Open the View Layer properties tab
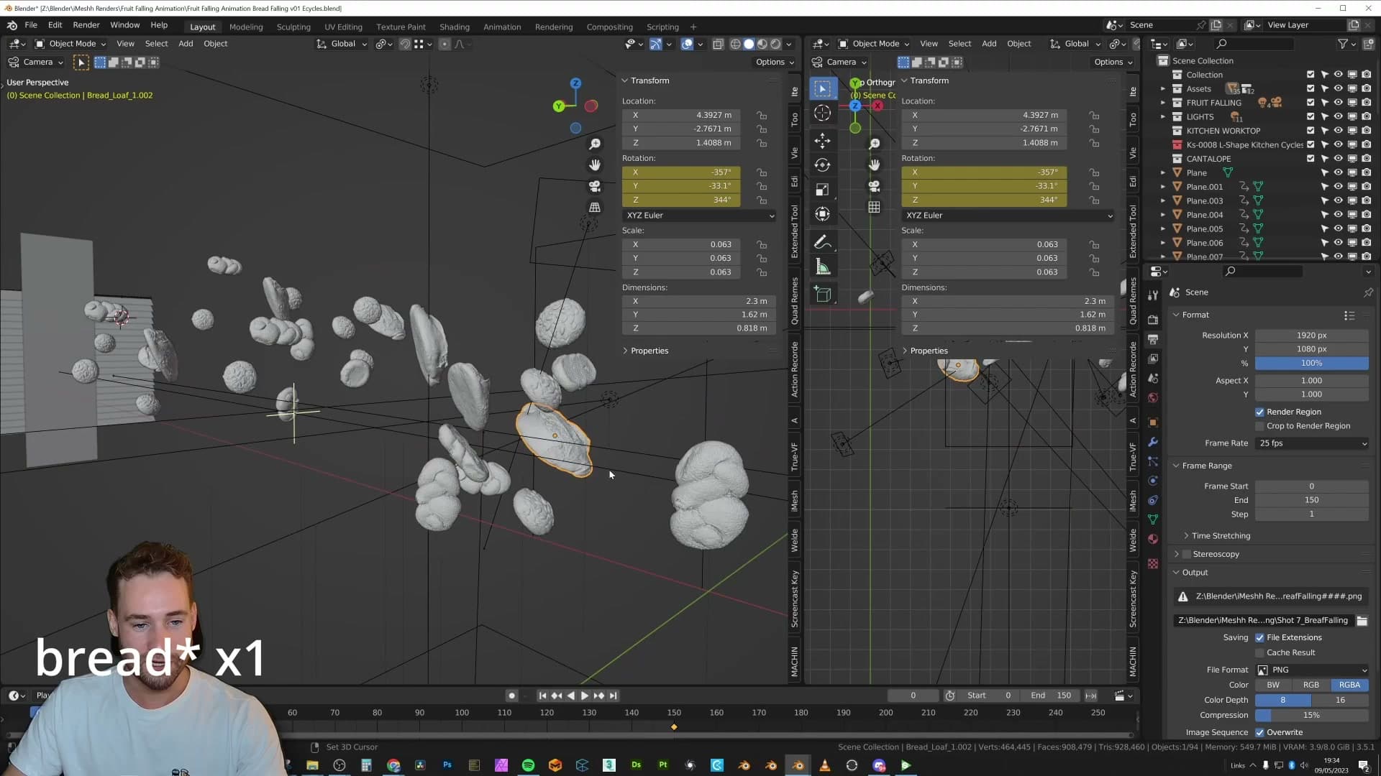Screen dimensions: 1381x776 1153,358
